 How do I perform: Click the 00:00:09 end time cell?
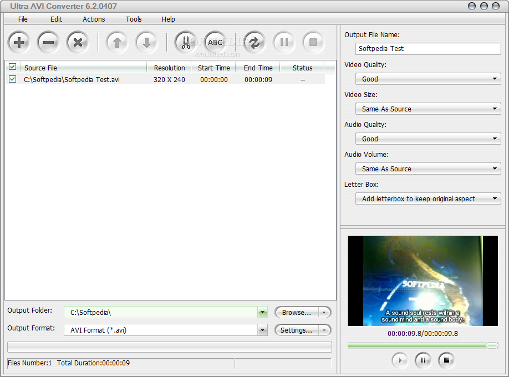click(x=258, y=79)
